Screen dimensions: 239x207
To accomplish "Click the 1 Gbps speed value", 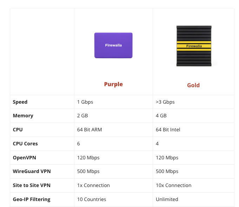I will tap(85, 102).
